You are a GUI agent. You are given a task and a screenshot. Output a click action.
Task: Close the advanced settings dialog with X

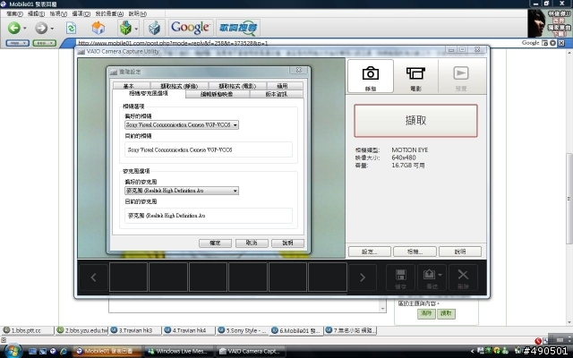299,70
